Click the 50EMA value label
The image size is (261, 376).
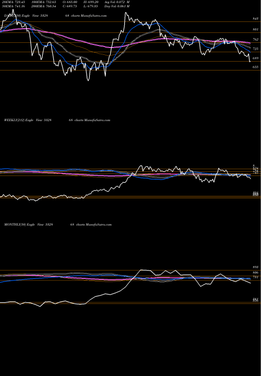13,6
